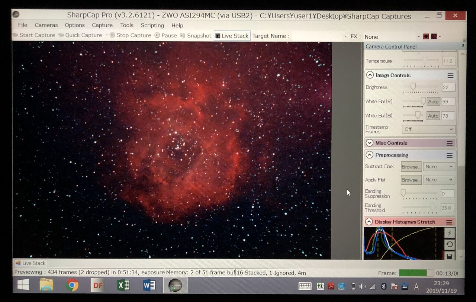
Task: Open the Windows Start button
Action: [23, 285]
